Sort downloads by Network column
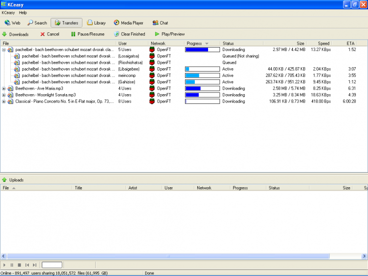 point(166,43)
